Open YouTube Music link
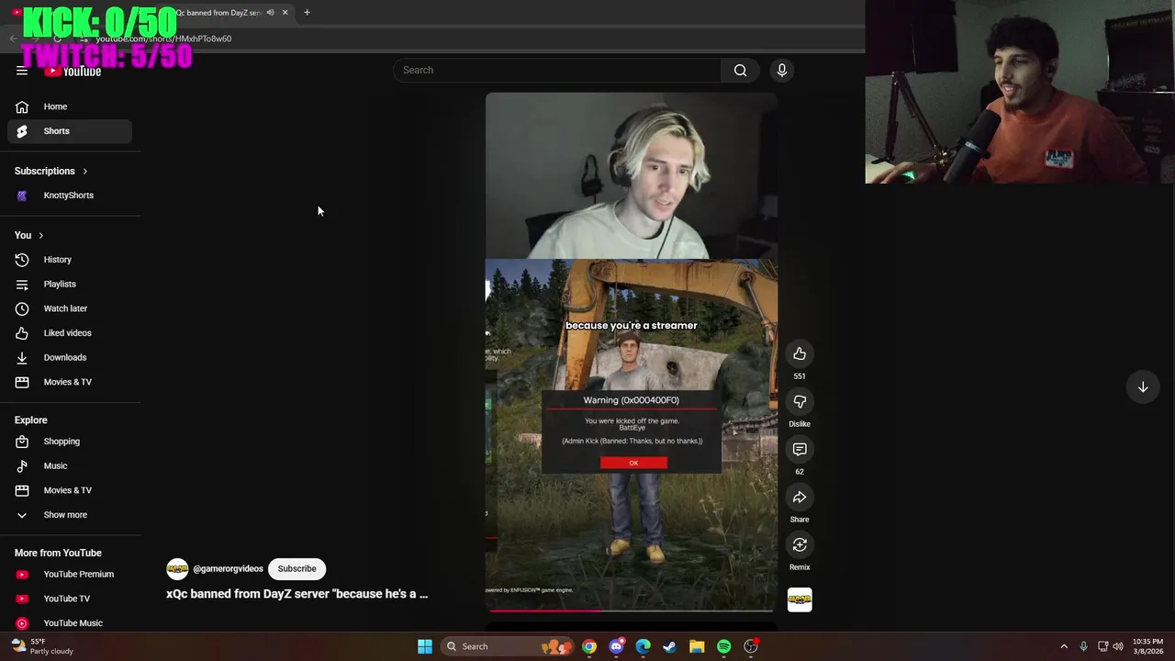Image resolution: width=1175 pixels, height=661 pixels. tap(70, 623)
